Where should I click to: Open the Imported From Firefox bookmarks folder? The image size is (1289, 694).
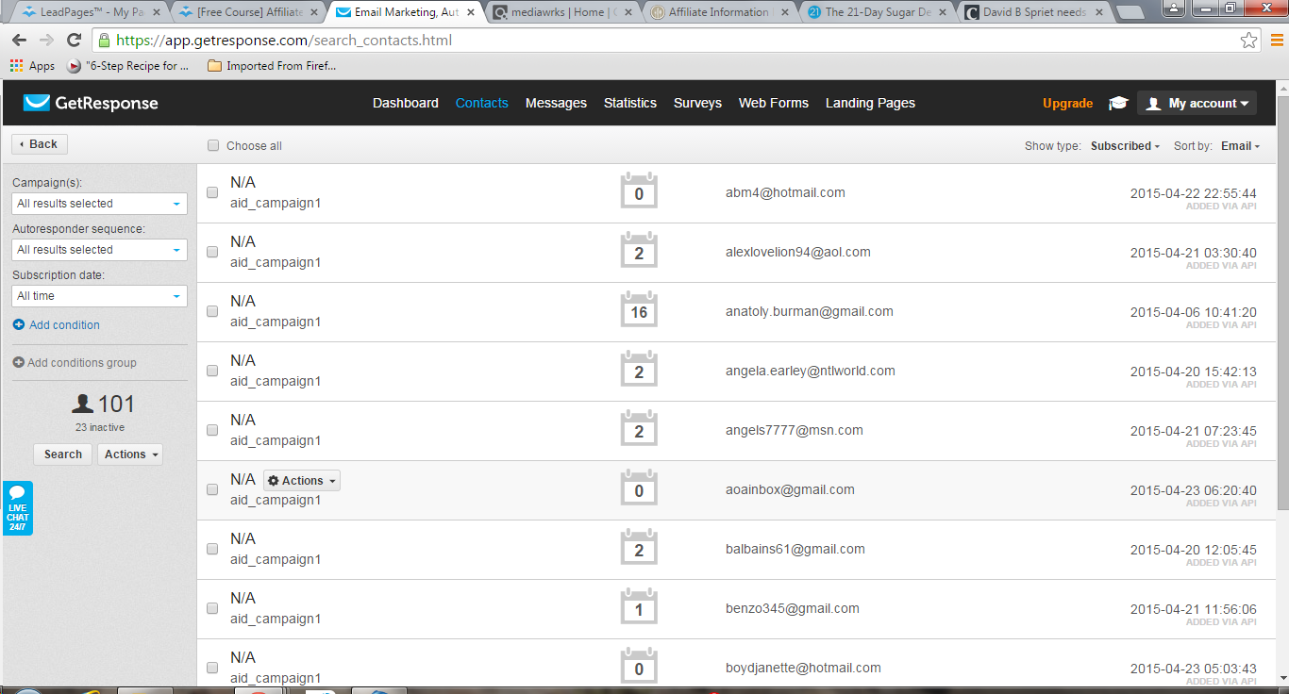[x=272, y=66]
